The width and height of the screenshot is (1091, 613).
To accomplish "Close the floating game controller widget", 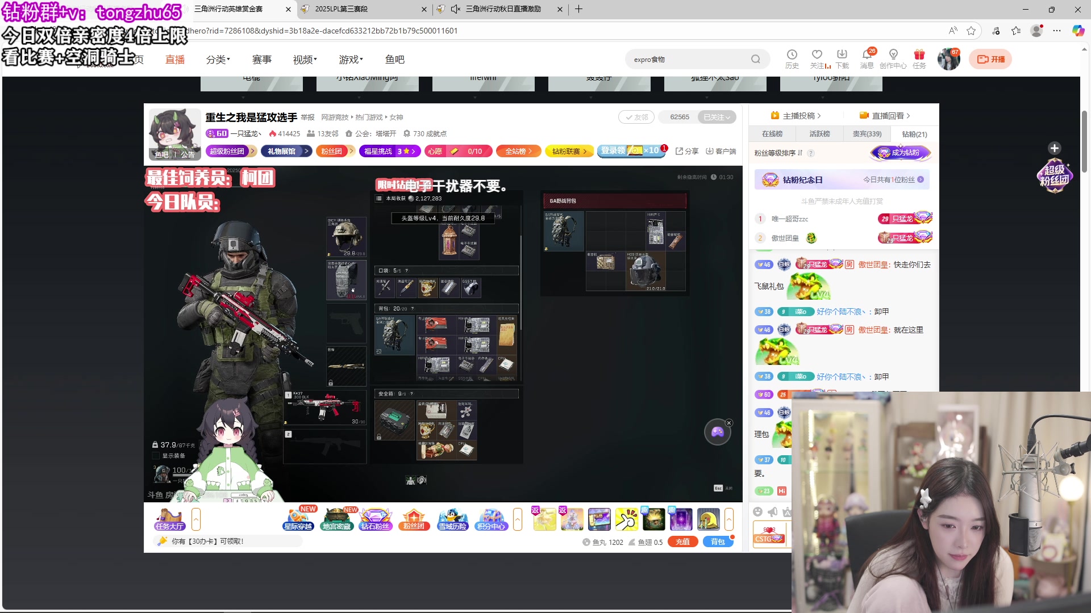I will pyautogui.click(x=729, y=423).
